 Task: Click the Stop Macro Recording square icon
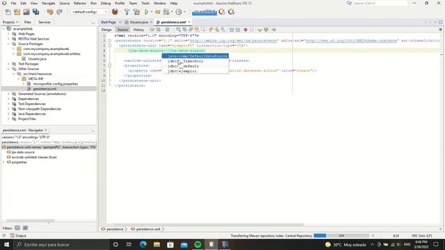pos(252,29)
